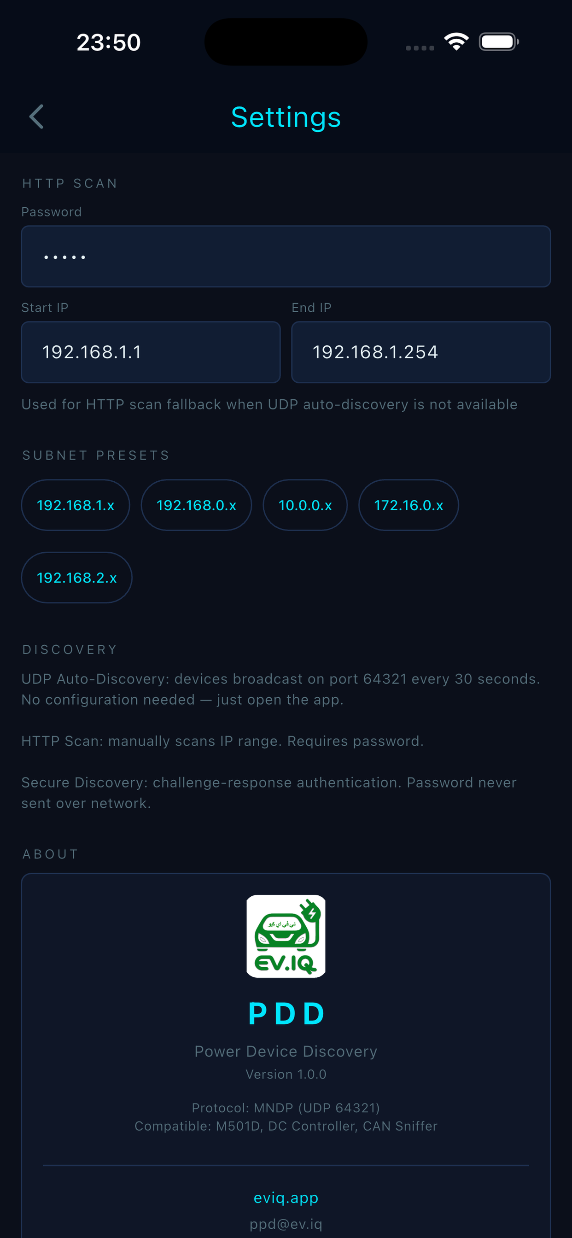Tap the End IP label
Viewport: 572px width, 1238px height.
point(311,308)
